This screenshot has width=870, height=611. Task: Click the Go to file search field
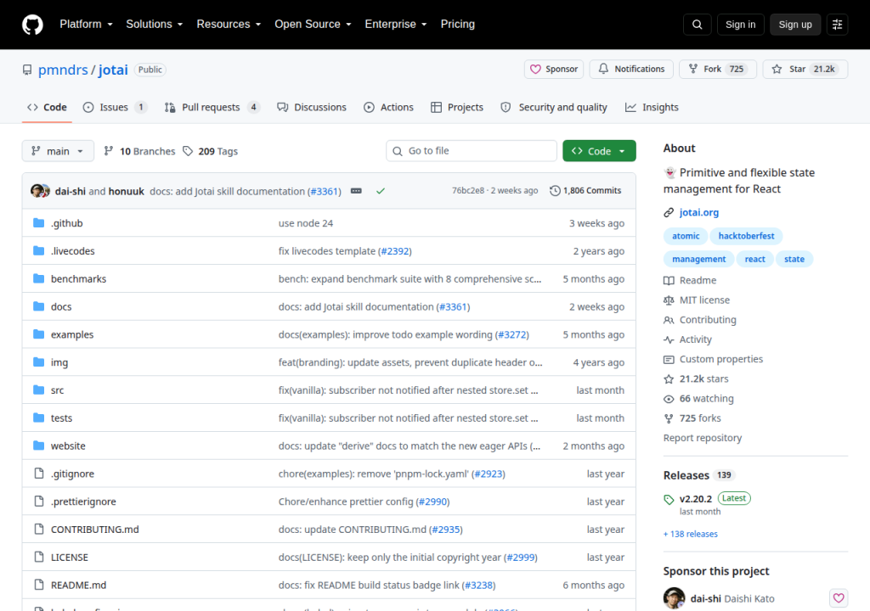[x=472, y=151]
